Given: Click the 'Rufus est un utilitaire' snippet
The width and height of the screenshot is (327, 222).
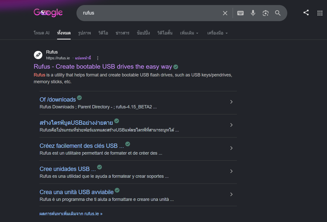Looking at the screenshot, I should pyautogui.click(x=101, y=153).
